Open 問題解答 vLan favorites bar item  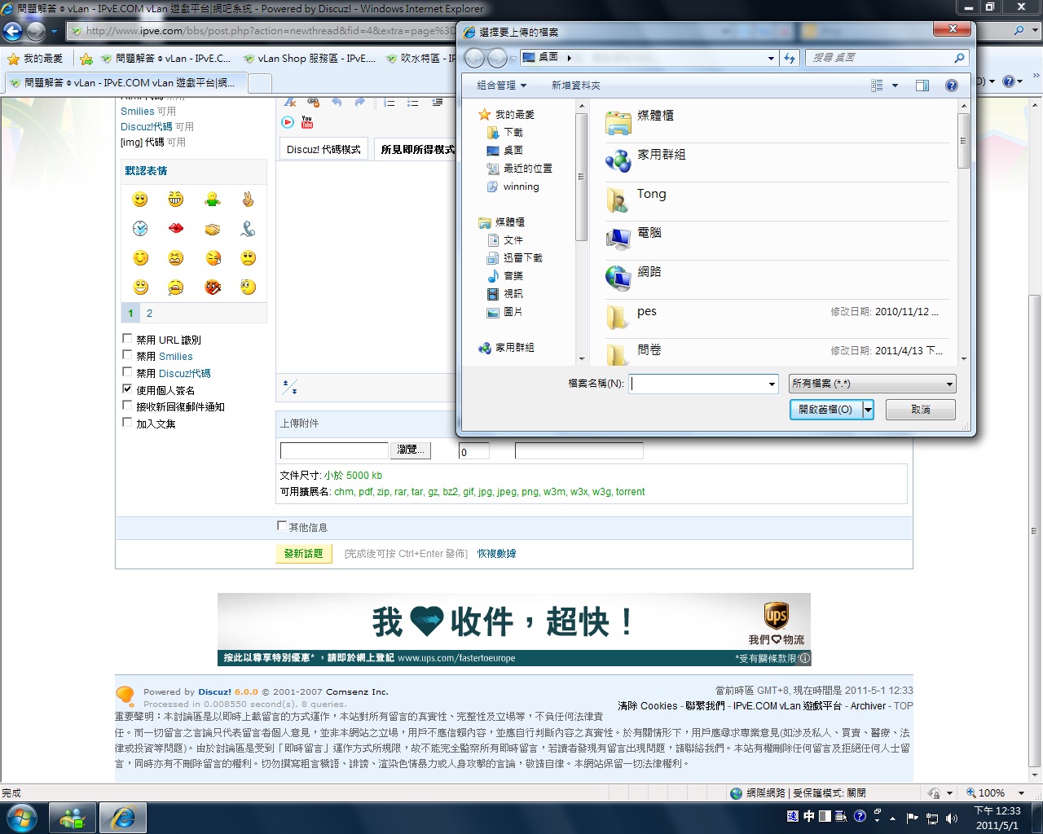tap(166, 59)
